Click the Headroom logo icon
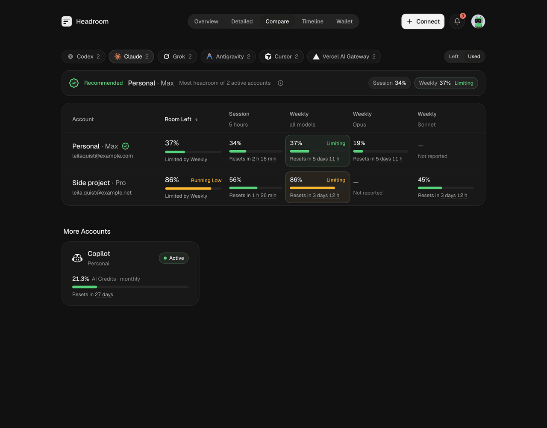Screen dimensions: 547x428 coord(67,21)
